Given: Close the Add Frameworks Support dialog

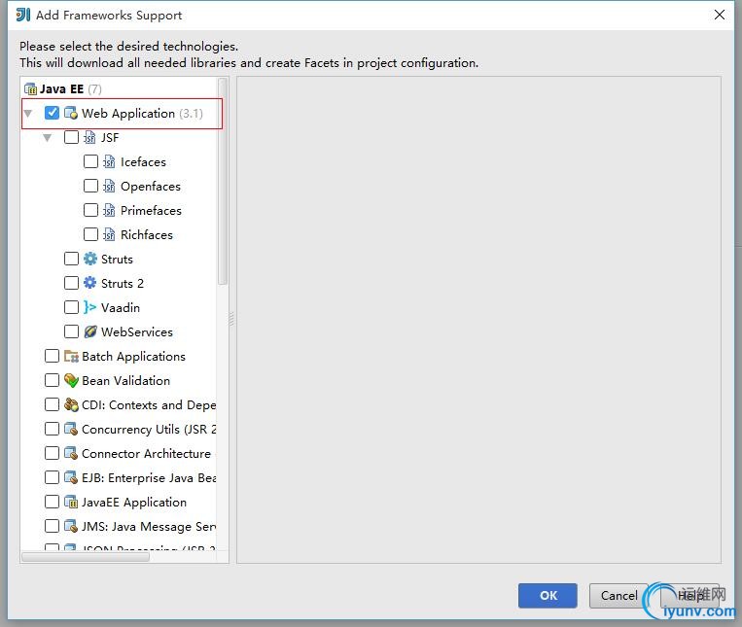Looking at the screenshot, I should point(720,15).
